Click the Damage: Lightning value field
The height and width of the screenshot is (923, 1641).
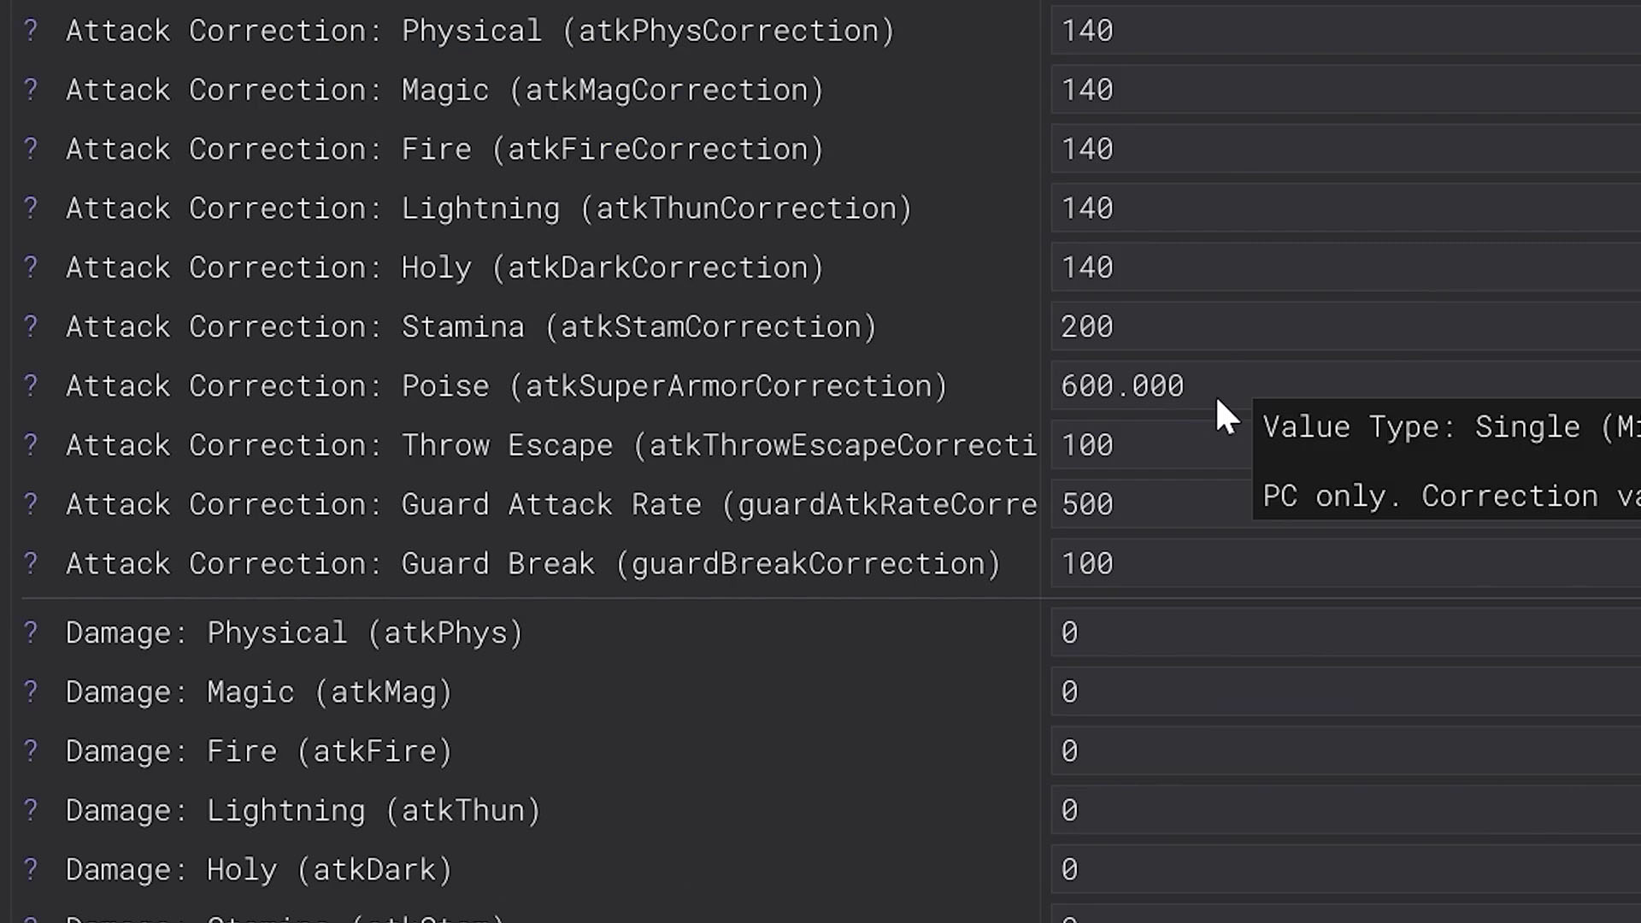1342,810
